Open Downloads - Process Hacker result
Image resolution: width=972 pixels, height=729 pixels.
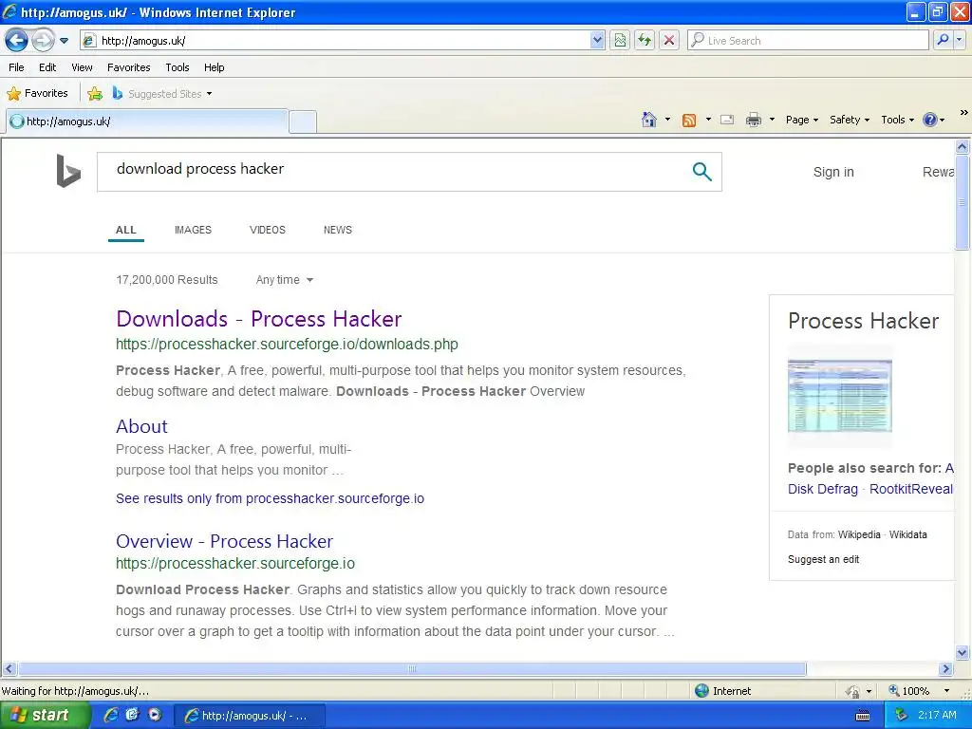[x=258, y=319]
